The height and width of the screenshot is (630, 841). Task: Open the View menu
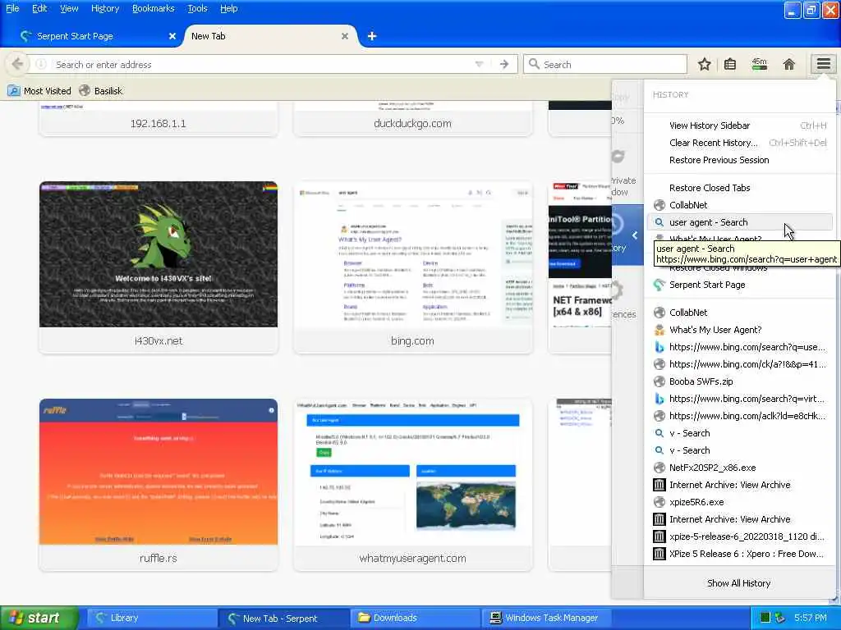[x=69, y=8]
